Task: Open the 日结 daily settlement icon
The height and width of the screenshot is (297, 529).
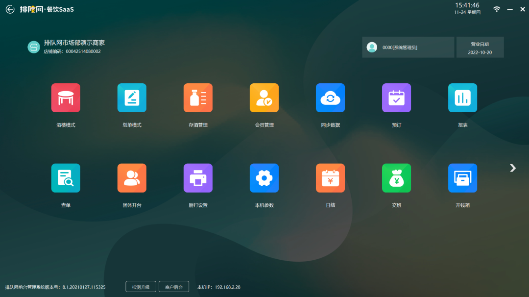Action: (330, 178)
